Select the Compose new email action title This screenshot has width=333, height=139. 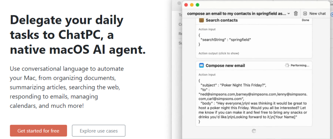(x=225, y=65)
